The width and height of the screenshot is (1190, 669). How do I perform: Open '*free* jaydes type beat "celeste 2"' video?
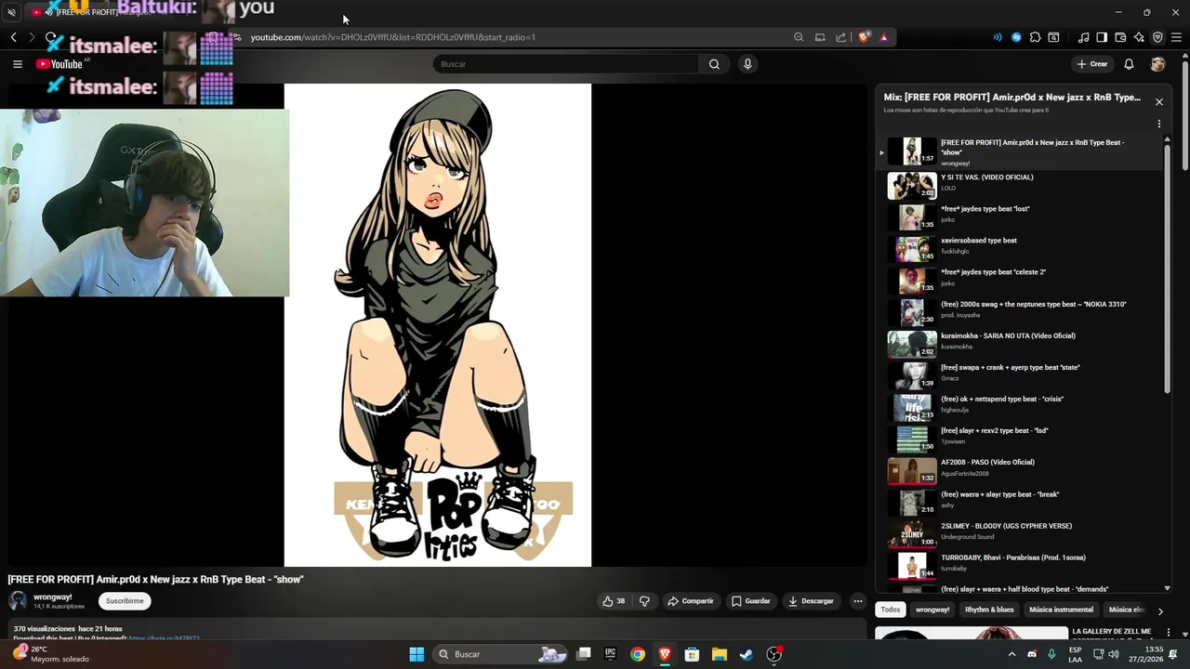(1020, 281)
